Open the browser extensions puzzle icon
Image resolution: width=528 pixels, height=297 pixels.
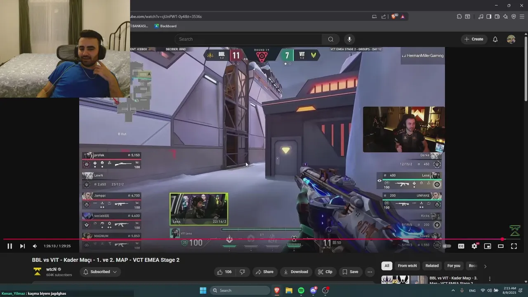pos(459,16)
